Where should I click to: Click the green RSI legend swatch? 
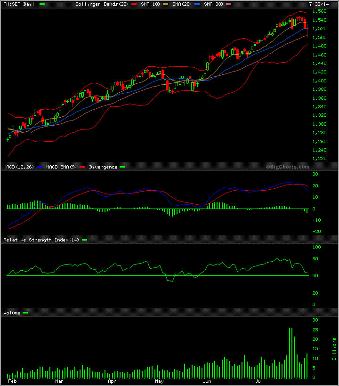click(x=84, y=240)
